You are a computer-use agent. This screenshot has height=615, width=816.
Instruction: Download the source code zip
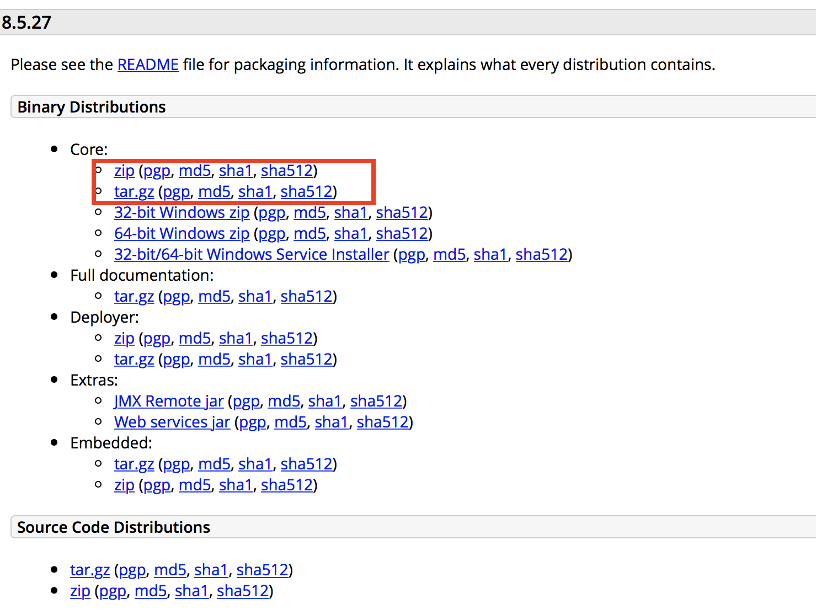point(80,591)
